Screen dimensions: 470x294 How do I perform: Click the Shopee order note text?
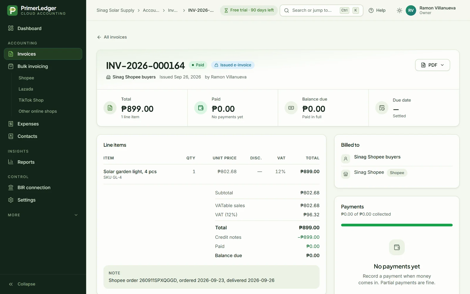coord(192,280)
